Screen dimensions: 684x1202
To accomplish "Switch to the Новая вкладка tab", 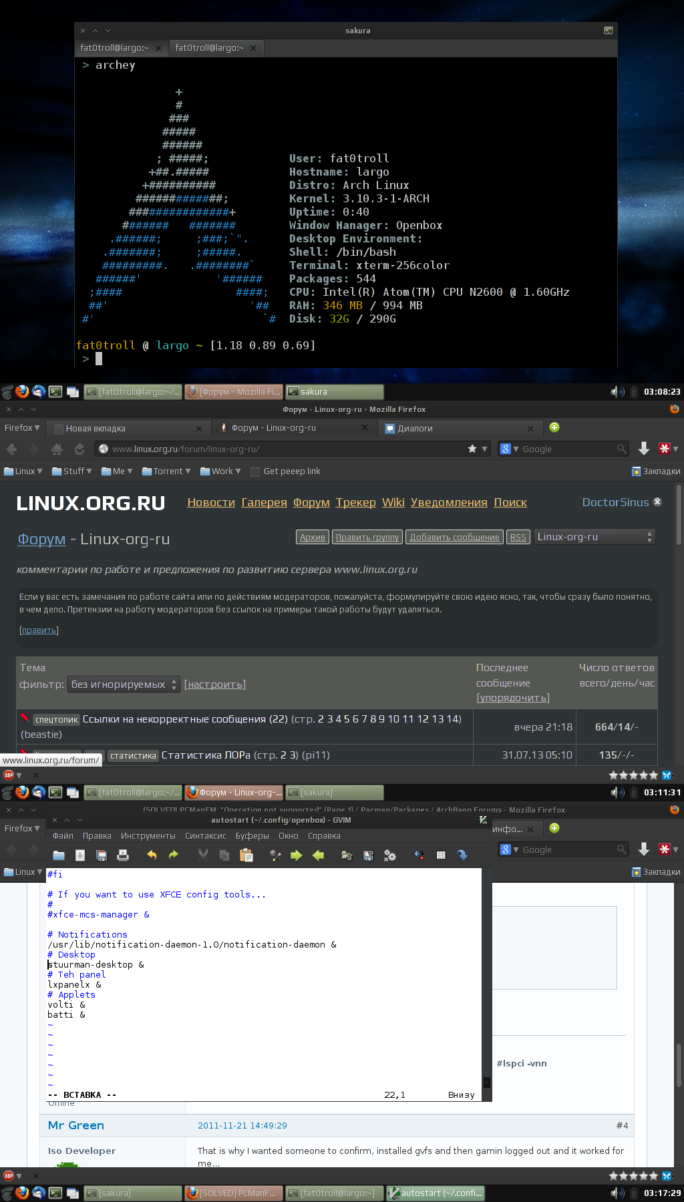I will (127, 428).
